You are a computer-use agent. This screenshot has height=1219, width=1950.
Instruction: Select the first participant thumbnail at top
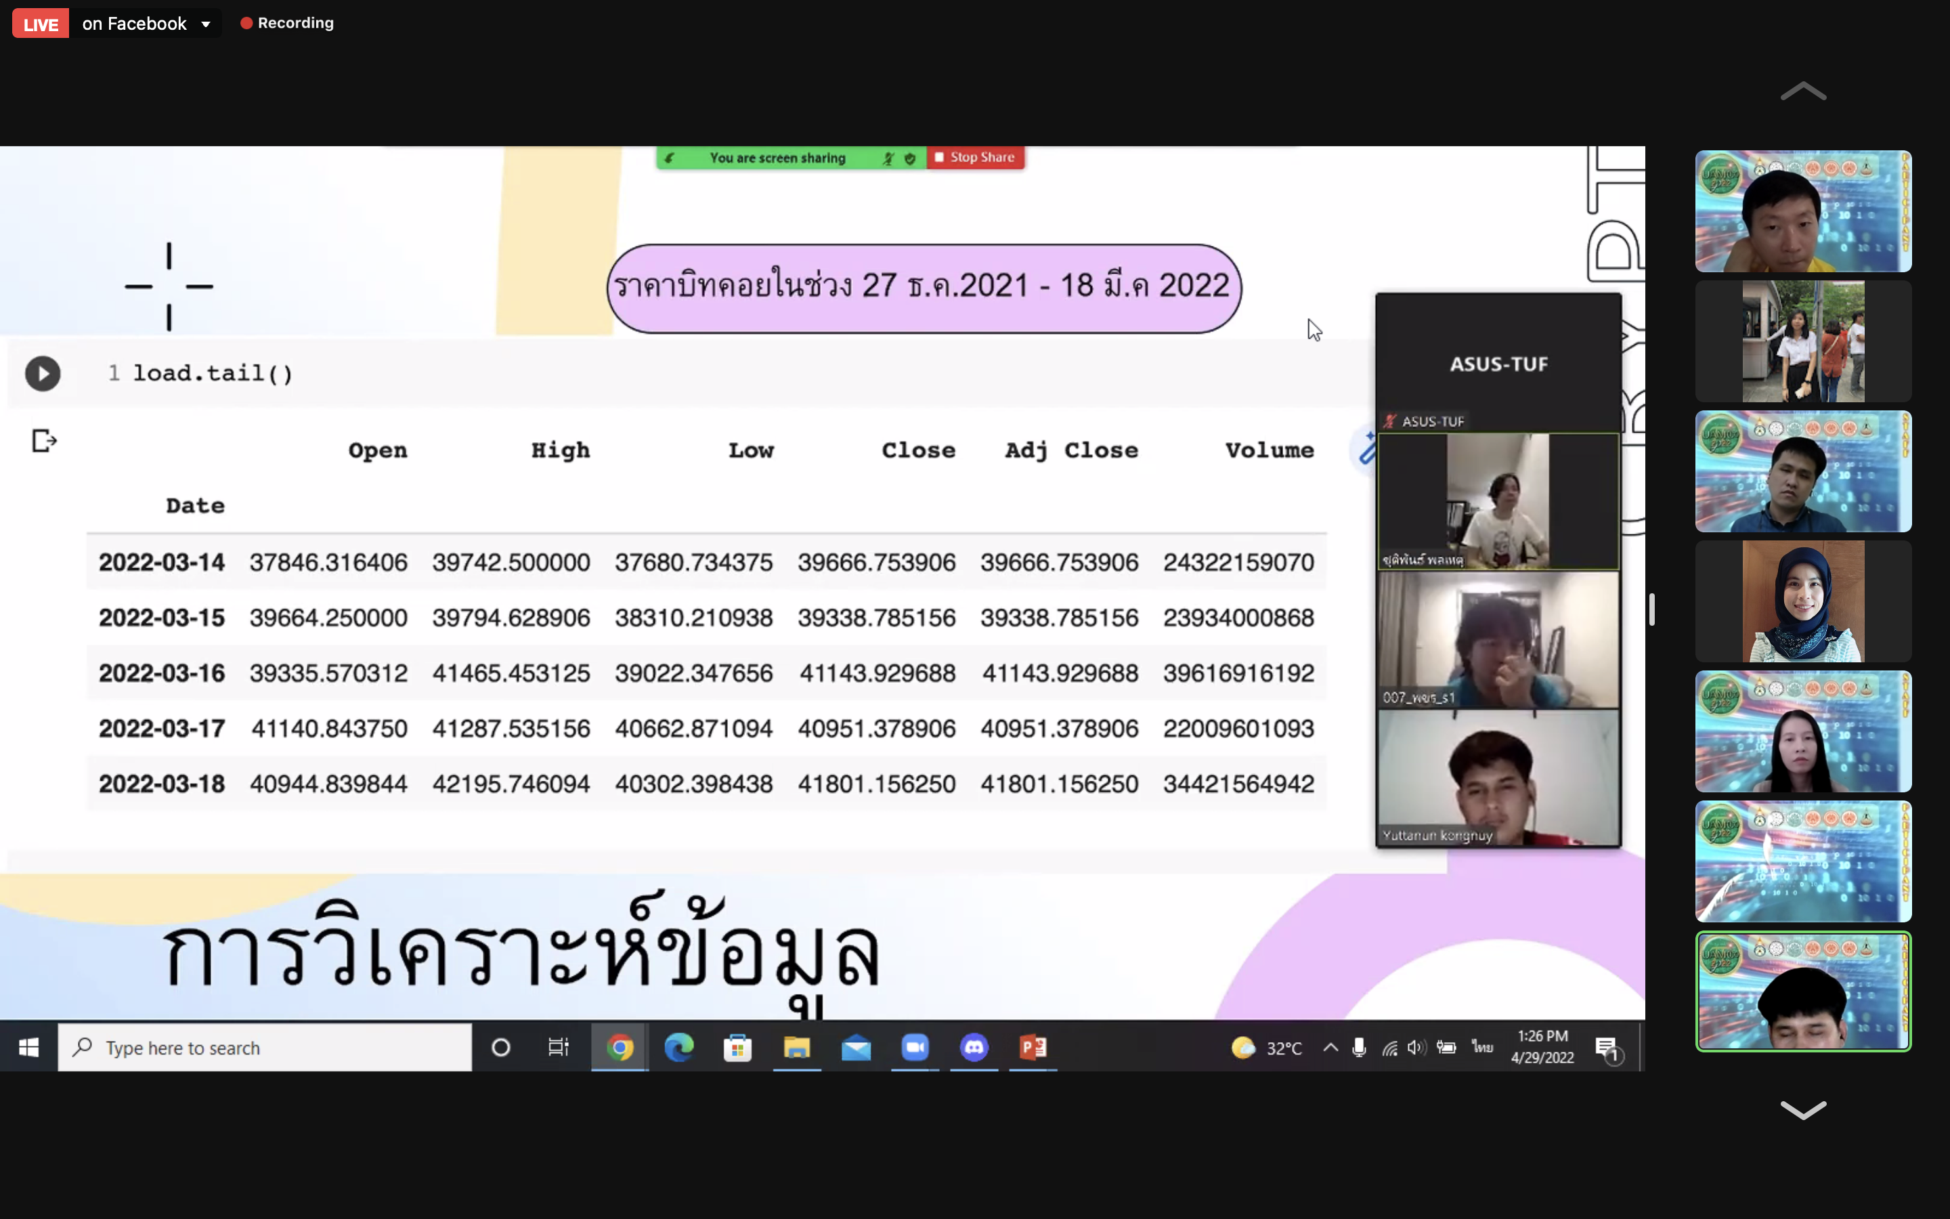coord(1803,211)
